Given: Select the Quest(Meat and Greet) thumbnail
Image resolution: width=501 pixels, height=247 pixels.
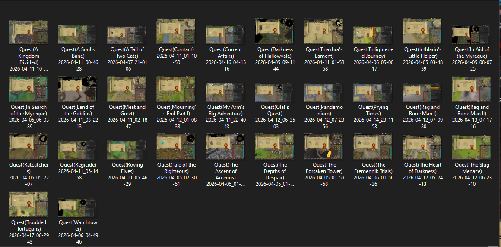Looking at the screenshot, I should (127, 89).
